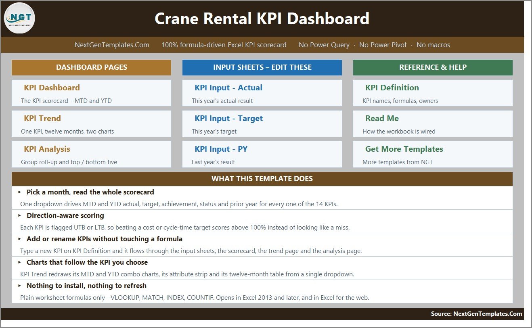
Task: Click the bullet arrow beside 'Direction-aware scoring'
Action: pyautogui.click(x=19, y=215)
